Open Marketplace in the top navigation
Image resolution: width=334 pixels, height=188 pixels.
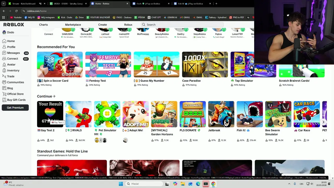point(73,25)
